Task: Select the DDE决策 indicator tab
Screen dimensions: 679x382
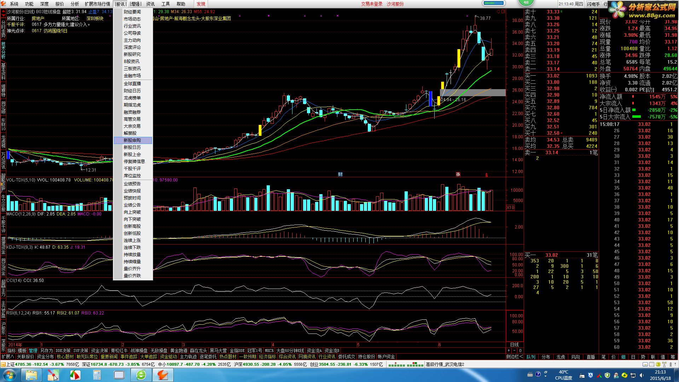Action: point(63,351)
